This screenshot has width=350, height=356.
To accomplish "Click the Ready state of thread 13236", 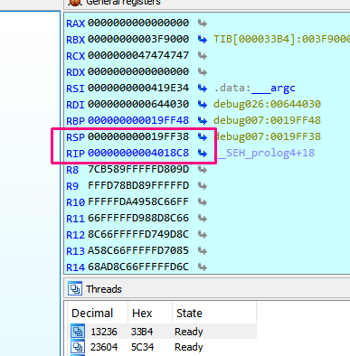I will pos(189,332).
